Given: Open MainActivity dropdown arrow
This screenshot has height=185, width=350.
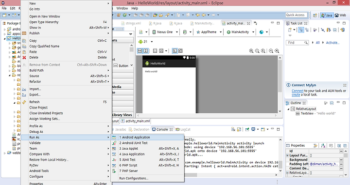Looking at the screenshot, I should tap(253, 32).
